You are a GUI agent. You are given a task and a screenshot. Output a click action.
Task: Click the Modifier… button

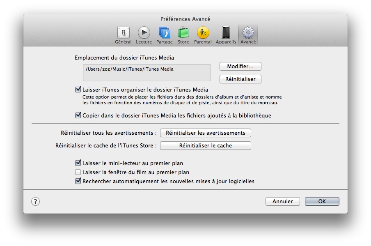pos(240,66)
